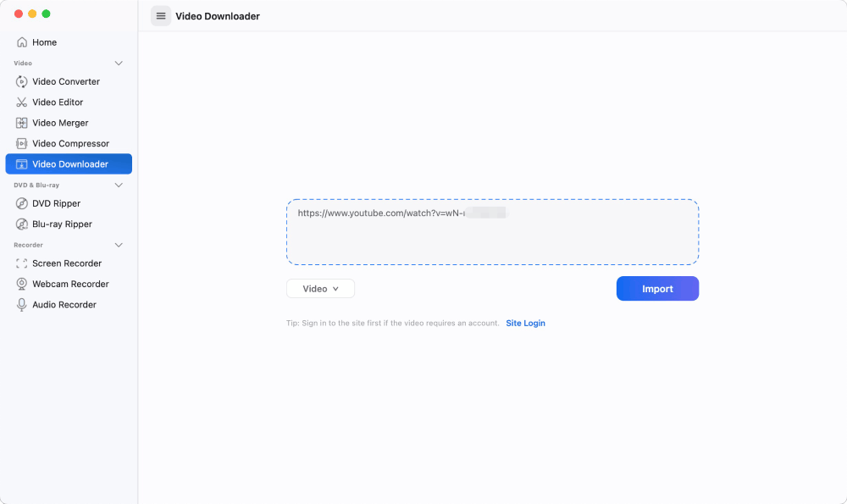847x504 pixels.
Task: Click inside the URL input box
Action: [x=493, y=232]
